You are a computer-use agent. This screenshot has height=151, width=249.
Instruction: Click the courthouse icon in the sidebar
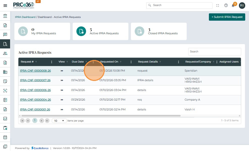(5, 16)
